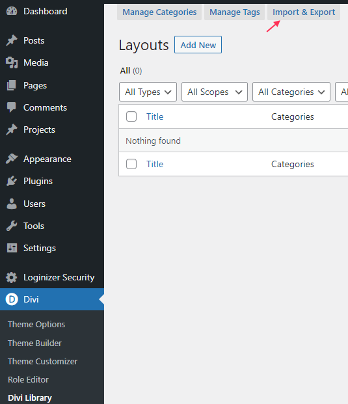Click the Add New layout button
This screenshot has width=348, height=404.
pos(198,45)
